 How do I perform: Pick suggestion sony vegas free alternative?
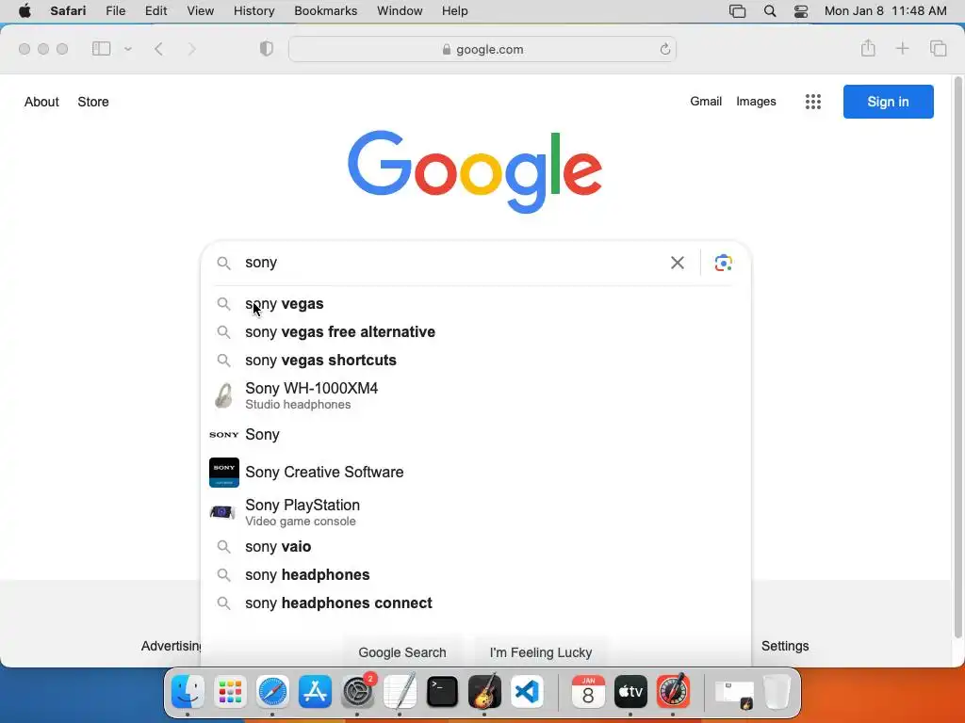[475, 332]
